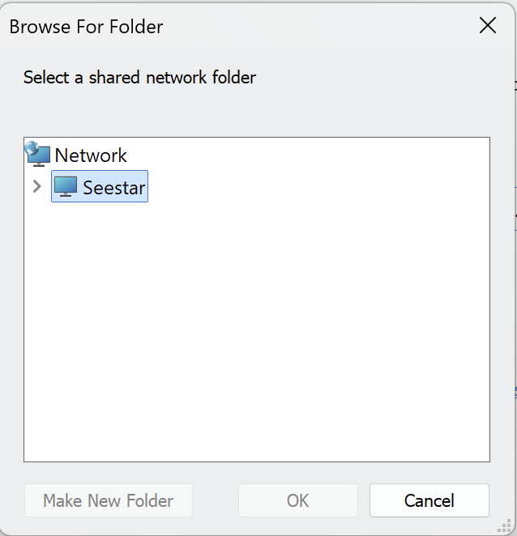Click the X in the dialog corner
Image resolution: width=517 pixels, height=536 pixels.
[488, 26]
